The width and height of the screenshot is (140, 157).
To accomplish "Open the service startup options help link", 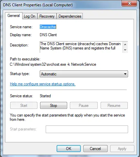I will (x=43, y=84).
